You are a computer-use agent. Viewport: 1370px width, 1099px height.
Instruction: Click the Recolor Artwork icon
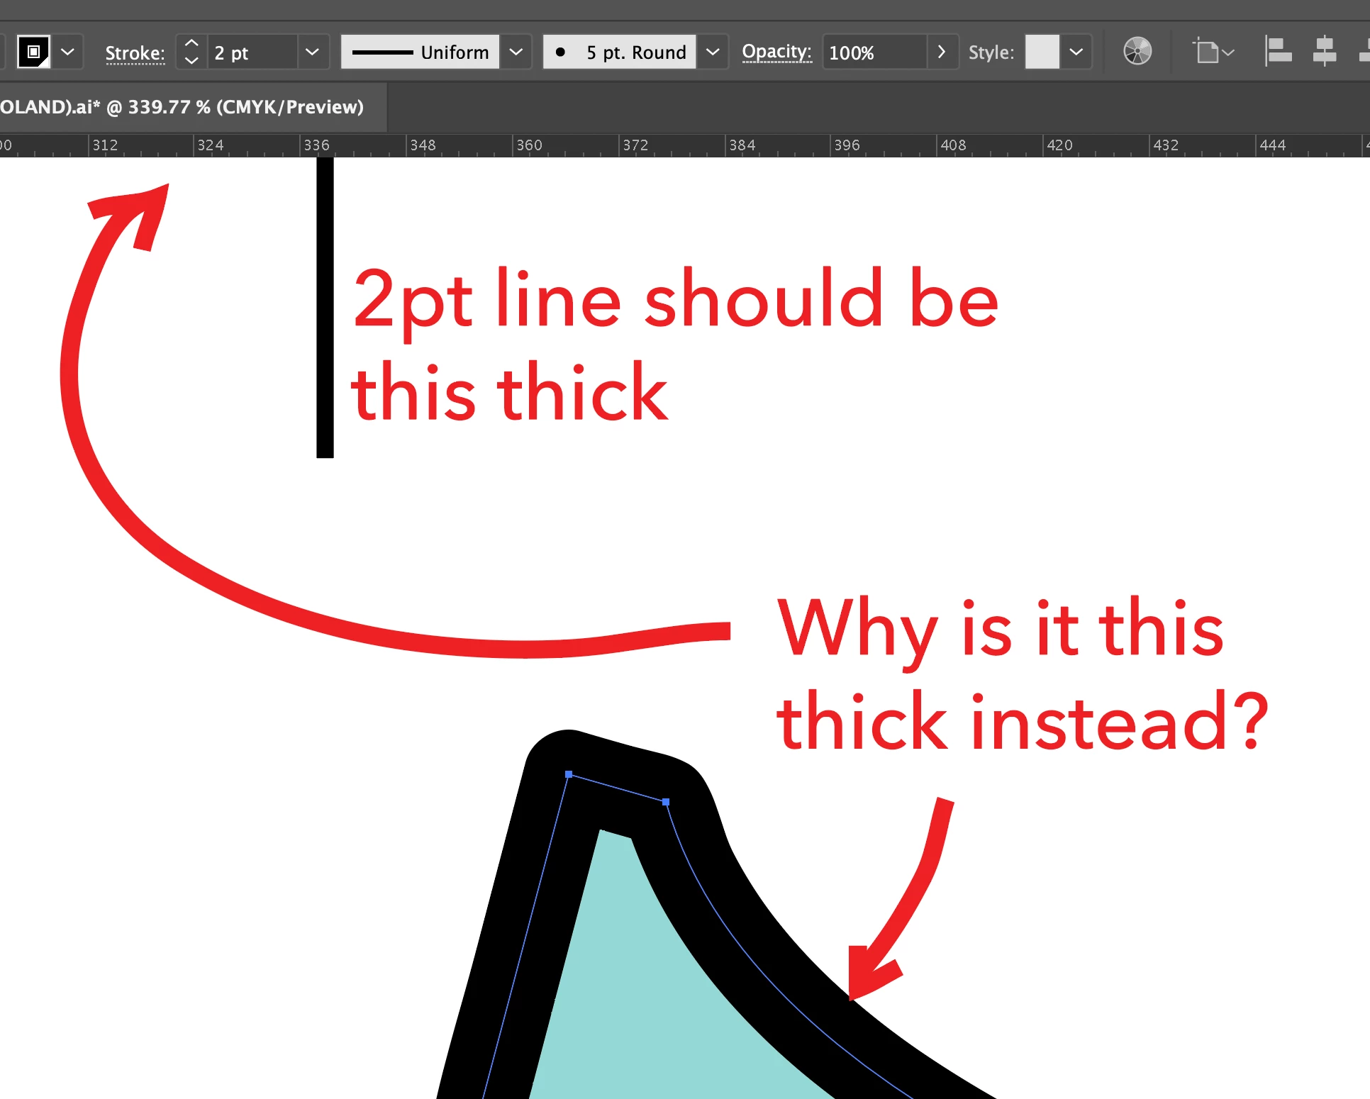tap(1137, 51)
